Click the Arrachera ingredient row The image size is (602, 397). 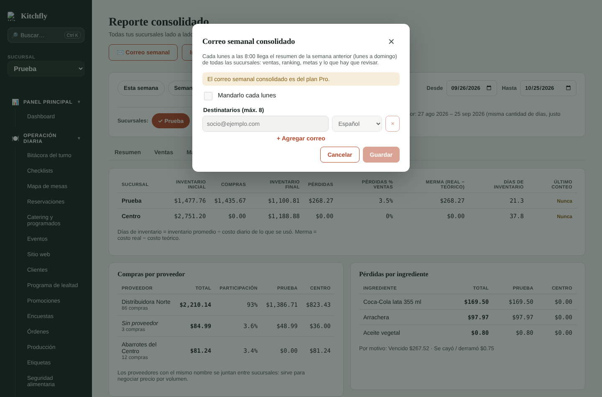pos(467,317)
